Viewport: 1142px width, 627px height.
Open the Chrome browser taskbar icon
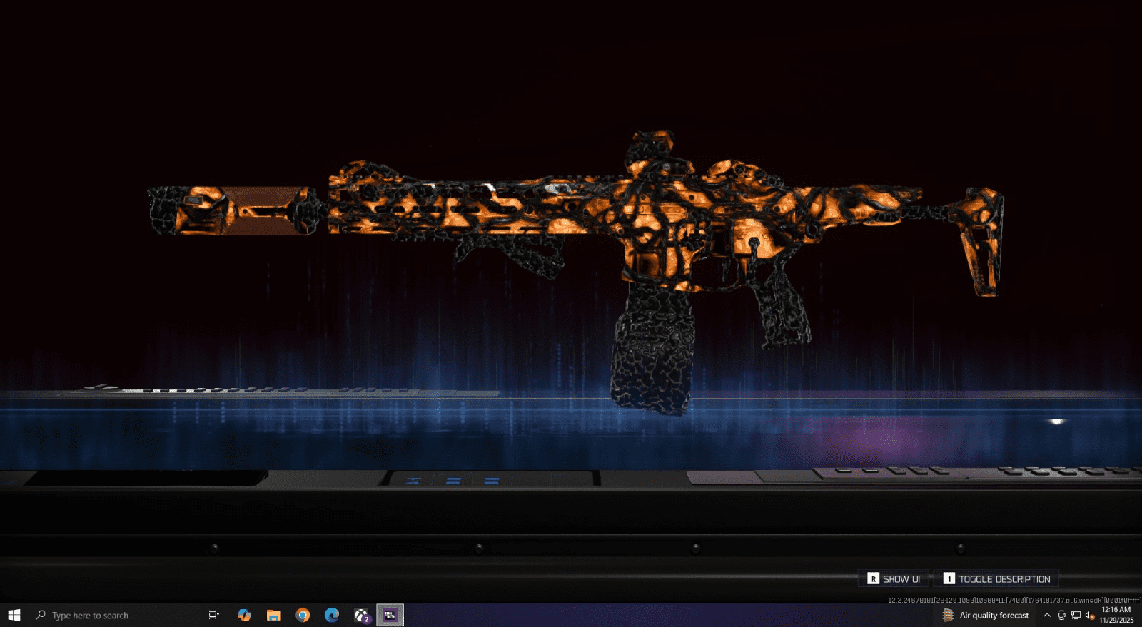[303, 615]
